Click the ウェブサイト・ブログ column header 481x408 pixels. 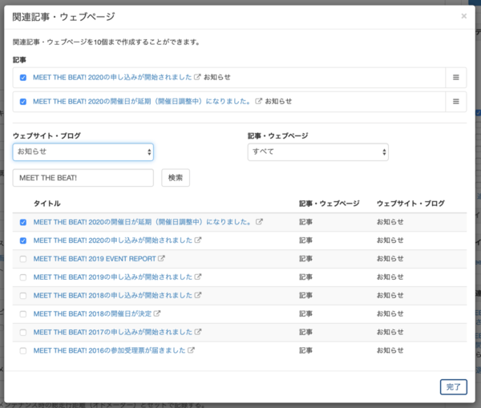pyautogui.click(x=410, y=204)
